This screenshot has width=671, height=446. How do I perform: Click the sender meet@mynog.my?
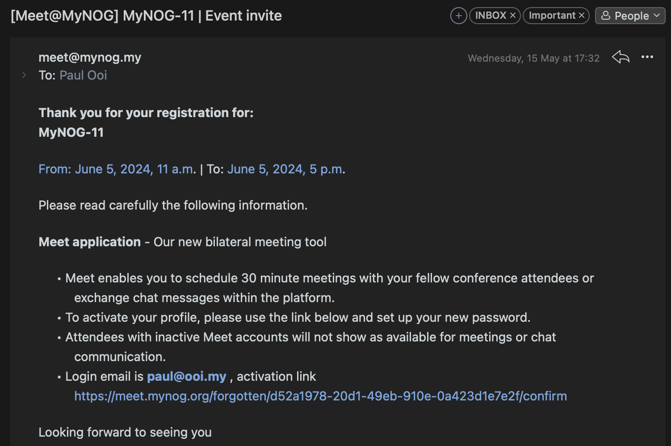(90, 57)
